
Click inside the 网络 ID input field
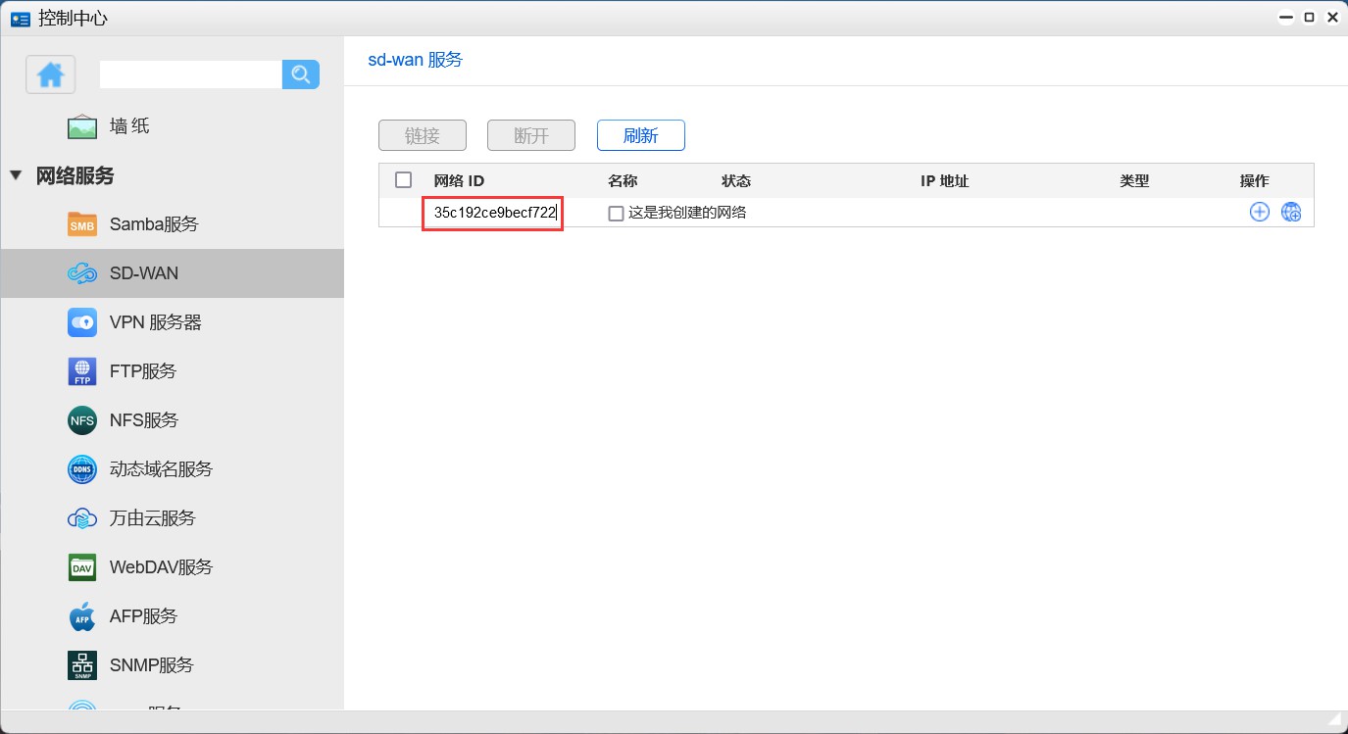pos(491,213)
